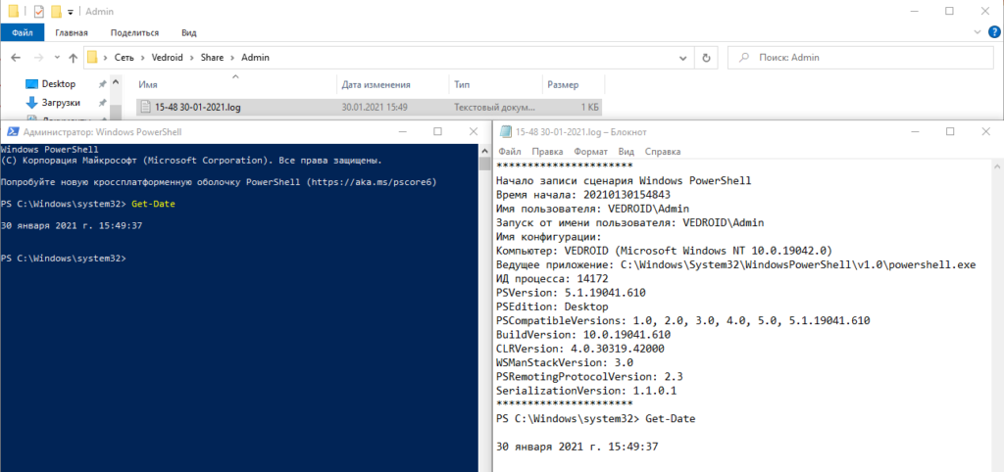
Task: Open the Формат menu in Notepad
Action: pyautogui.click(x=590, y=152)
